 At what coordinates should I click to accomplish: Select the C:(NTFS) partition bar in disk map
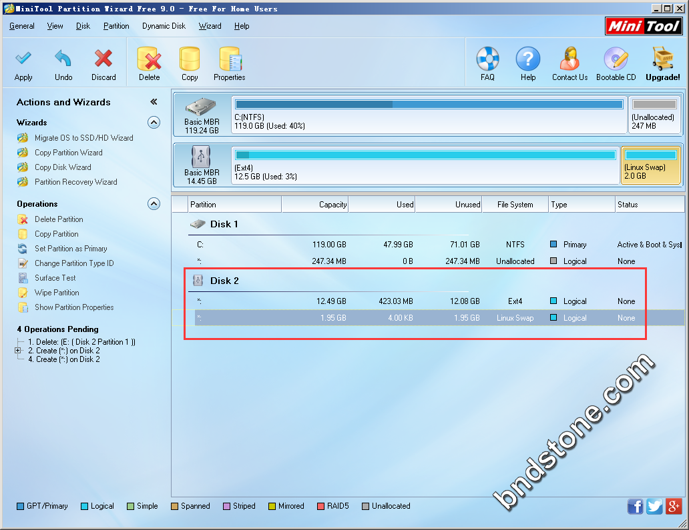429,115
